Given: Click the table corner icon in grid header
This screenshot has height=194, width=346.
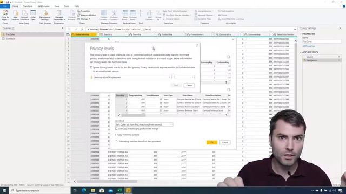Looking at the screenshot, I should coord(68,34).
